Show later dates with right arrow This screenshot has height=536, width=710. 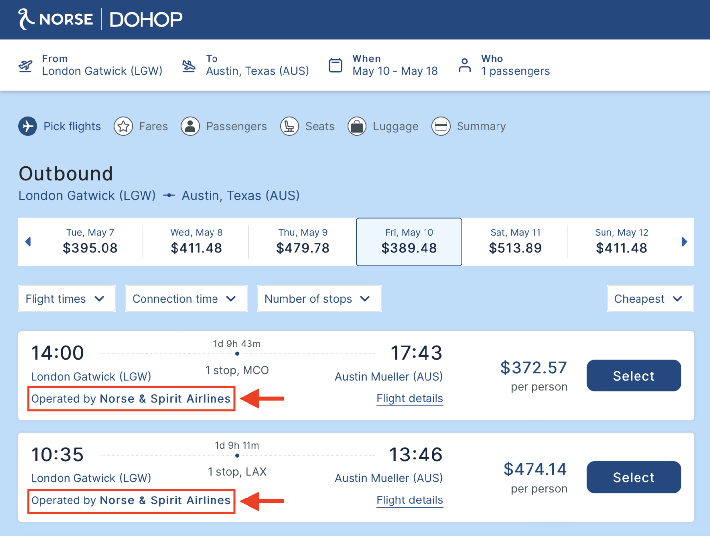[684, 242]
